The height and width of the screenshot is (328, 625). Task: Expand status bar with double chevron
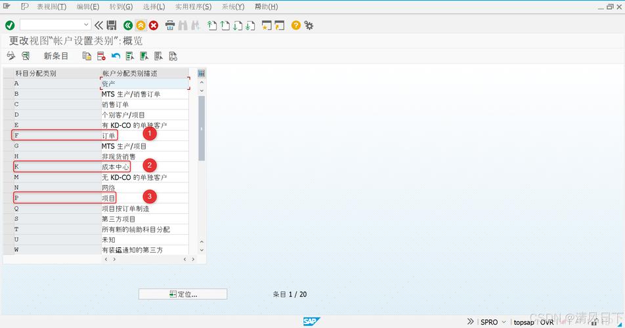coord(471,322)
